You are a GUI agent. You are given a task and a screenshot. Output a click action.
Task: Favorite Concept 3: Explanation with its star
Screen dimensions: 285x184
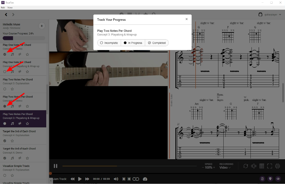point(12,89)
